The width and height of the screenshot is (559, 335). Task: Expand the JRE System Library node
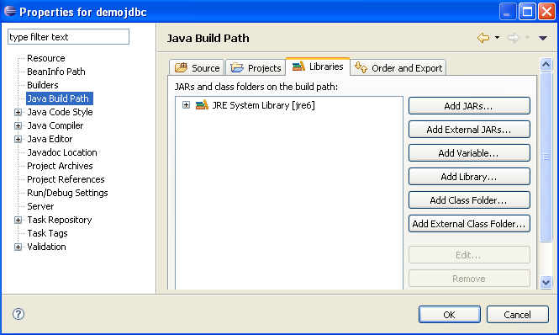[186, 105]
